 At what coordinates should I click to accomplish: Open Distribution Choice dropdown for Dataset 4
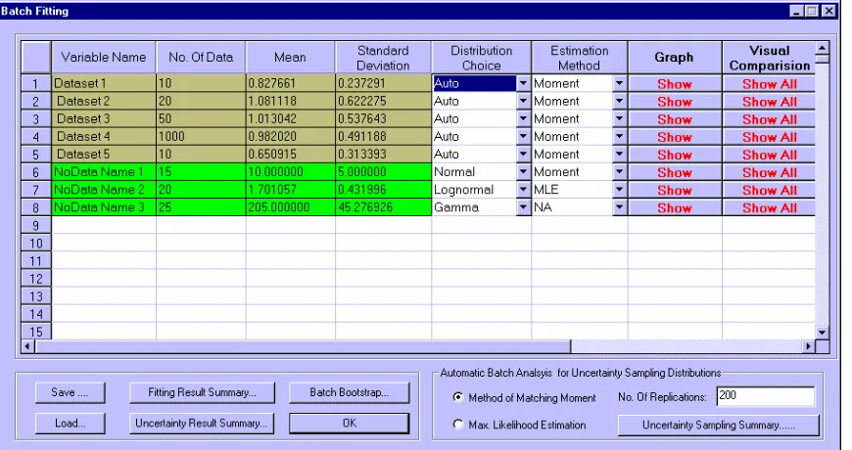(523, 136)
